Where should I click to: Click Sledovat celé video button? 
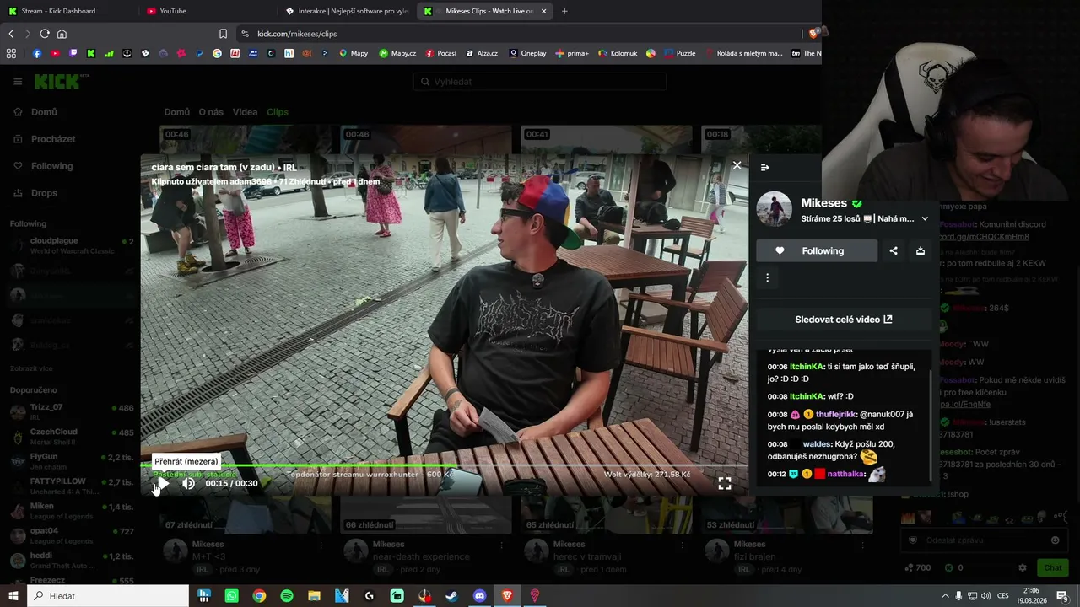844,320
